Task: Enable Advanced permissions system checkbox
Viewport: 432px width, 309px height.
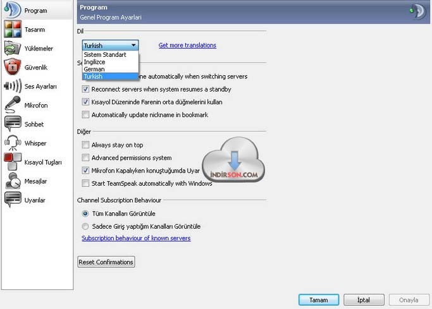Action: [85, 157]
